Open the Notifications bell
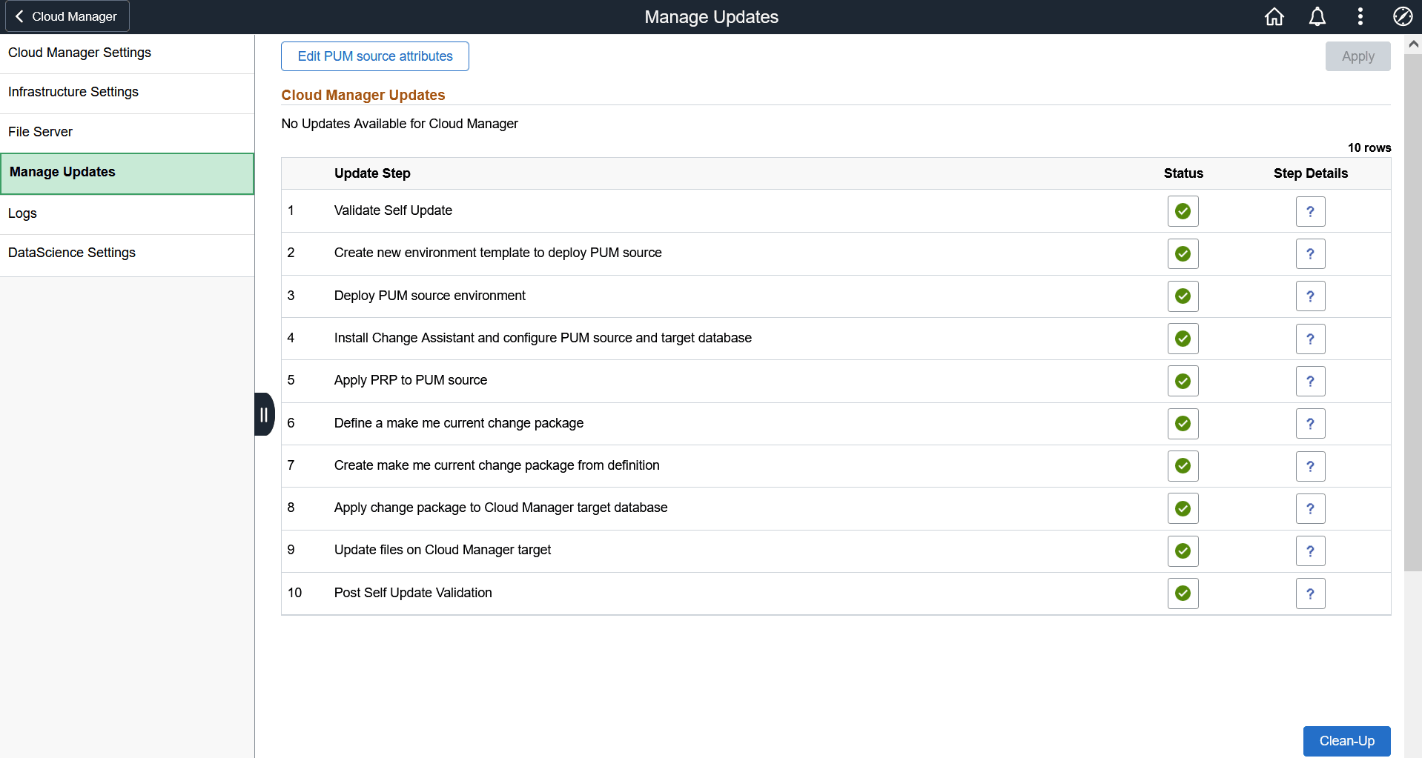The width and height of the screenshot is (1422, 758). coord(1317,16)
